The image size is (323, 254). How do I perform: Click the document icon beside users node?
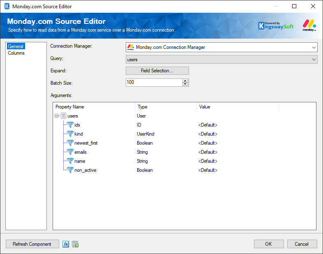(63, 115)
